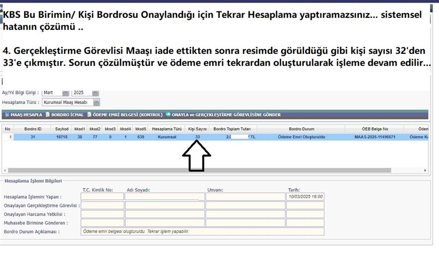
Task: Click the ÖEB Belge No column header
Action: pos(375,129)
